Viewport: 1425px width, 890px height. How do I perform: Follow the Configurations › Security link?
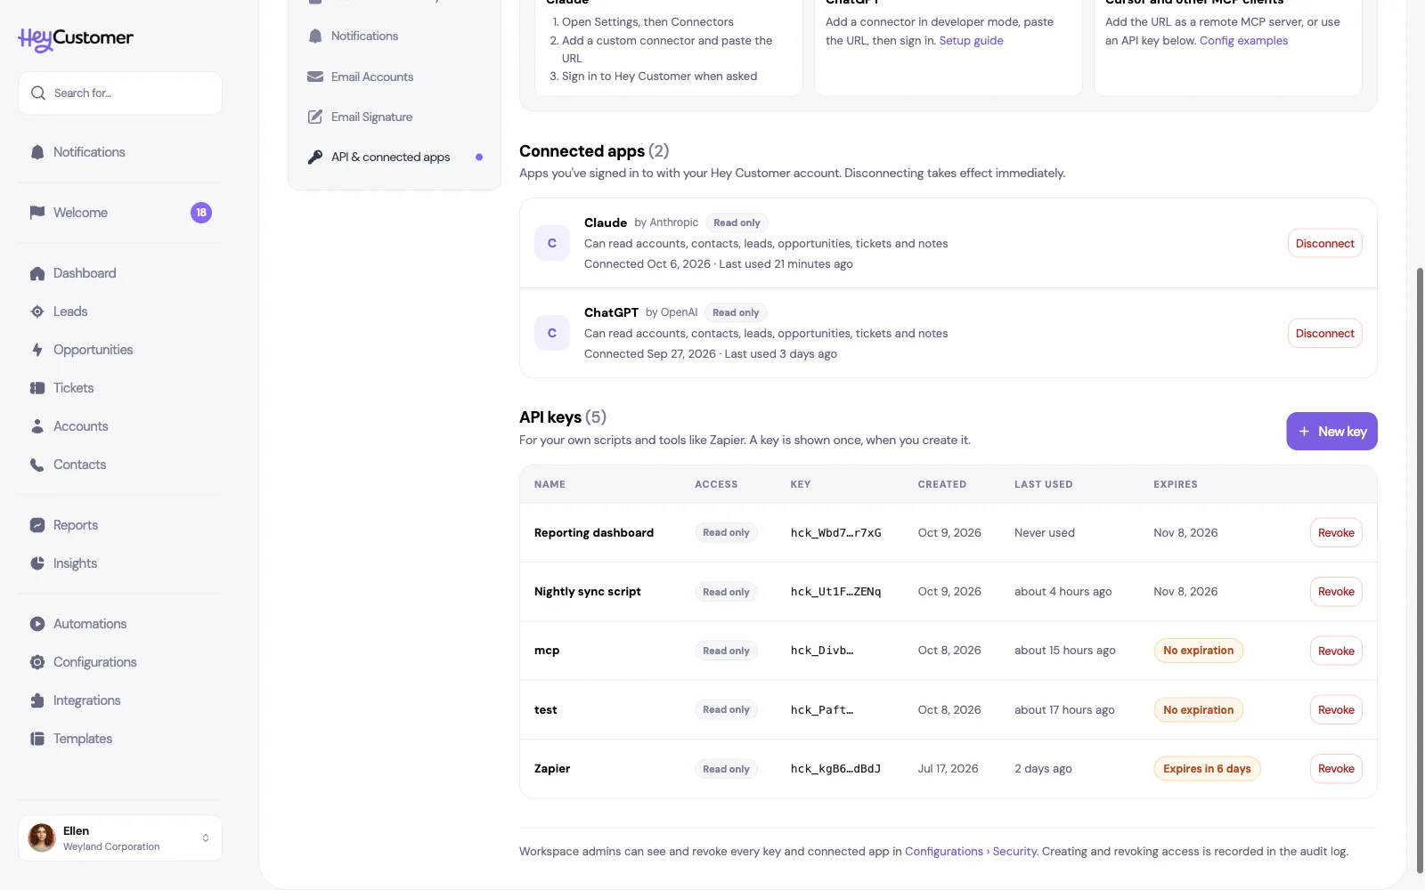[x=971, y=852]
